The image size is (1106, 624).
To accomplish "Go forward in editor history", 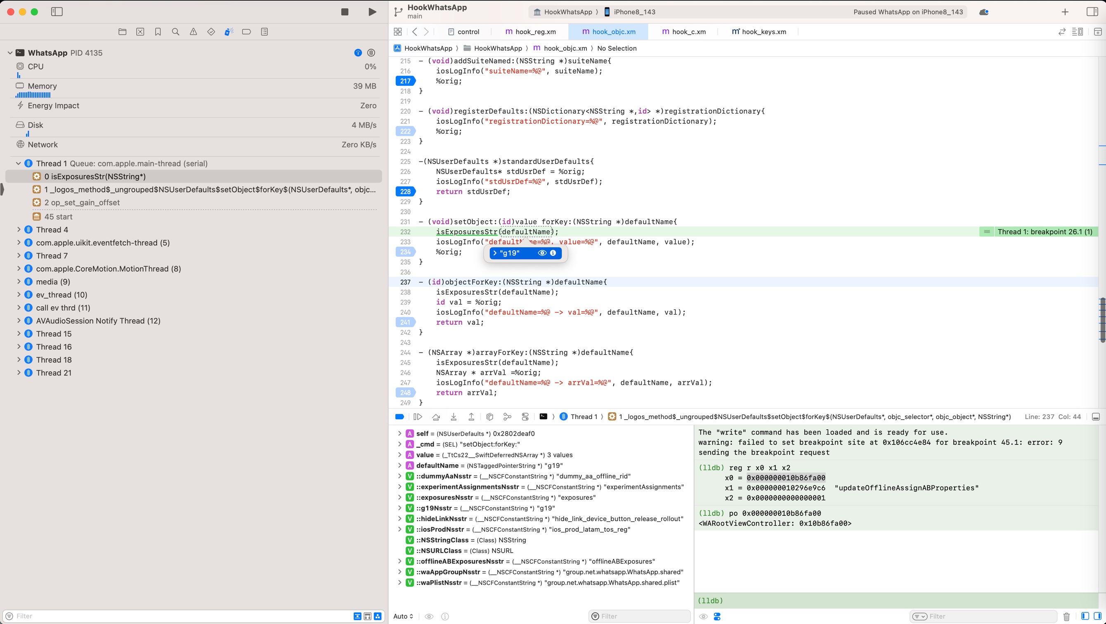I will click(426, 32).
